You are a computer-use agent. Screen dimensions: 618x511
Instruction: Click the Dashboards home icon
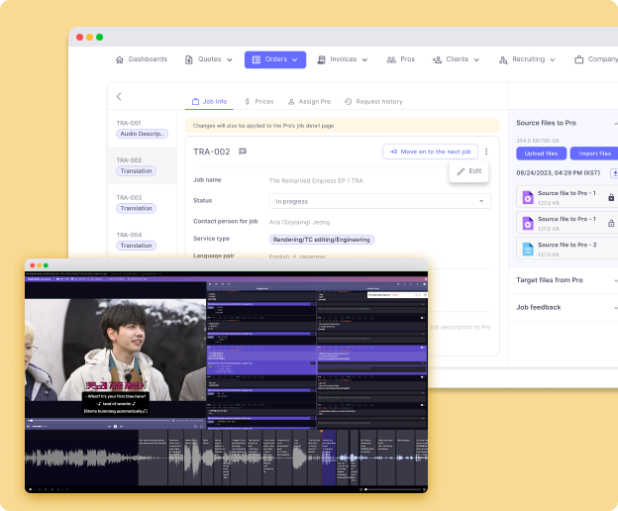120,59
